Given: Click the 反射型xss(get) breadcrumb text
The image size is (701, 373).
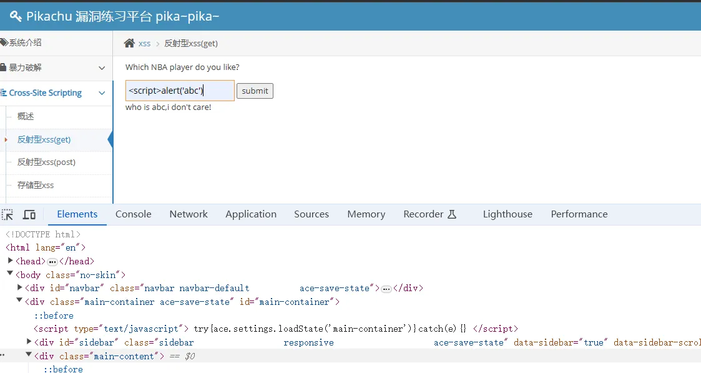Looking at the screenshot, I should tap(191, 43).
